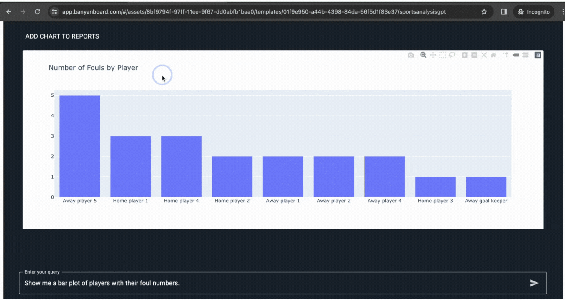This screenshot has width=565, height=300.
Task: Click the ADD CHART TO REPORTS button
Action: [x=62, y=36]
